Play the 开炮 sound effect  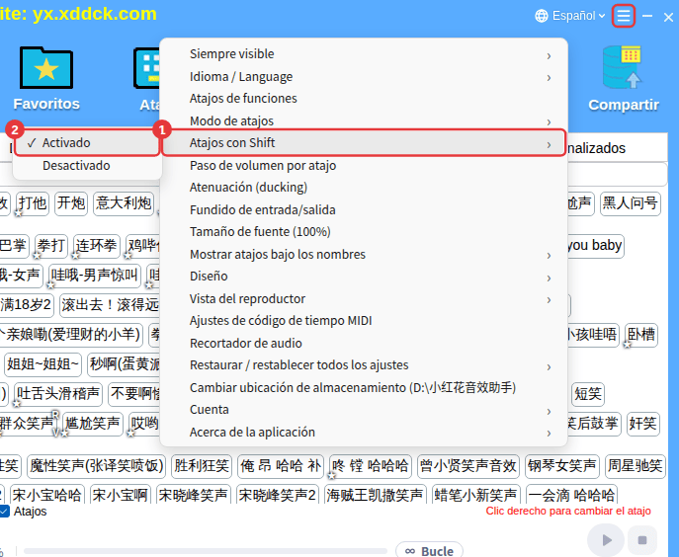pyautogui.click(x=71, y=203)
